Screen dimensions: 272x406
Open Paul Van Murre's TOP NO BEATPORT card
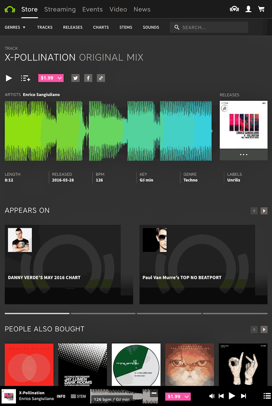[x=203, y=265]
